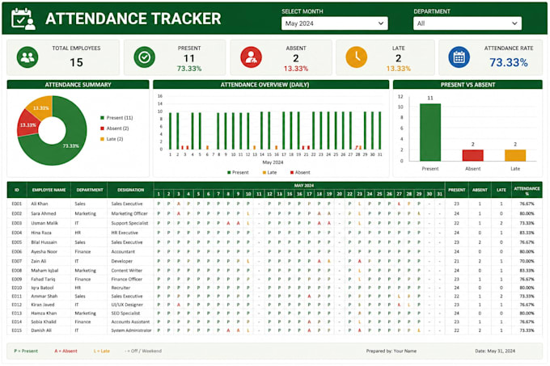
Task: Click the green Total Employees people icon
Action: tap(27, 57)
